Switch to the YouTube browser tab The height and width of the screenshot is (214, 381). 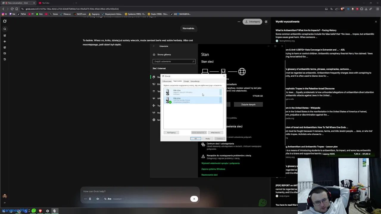tap(55, 3)
